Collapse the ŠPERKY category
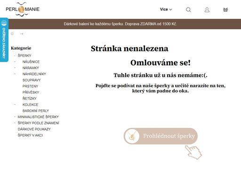Image resolution: width=241 pixels, height=181 pixels. click(x=15, y=56)
